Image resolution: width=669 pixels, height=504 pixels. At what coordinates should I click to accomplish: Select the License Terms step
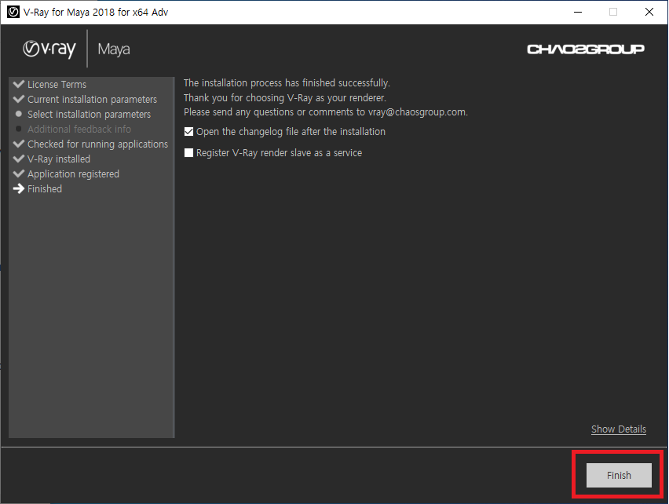(57, 85)
